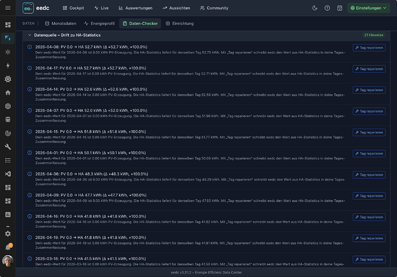397x277 pixels.
Task: Open the help question mark icon
Action: 327,8
